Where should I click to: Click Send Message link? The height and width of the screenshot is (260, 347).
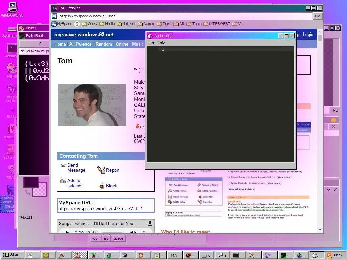click(73, 168)
